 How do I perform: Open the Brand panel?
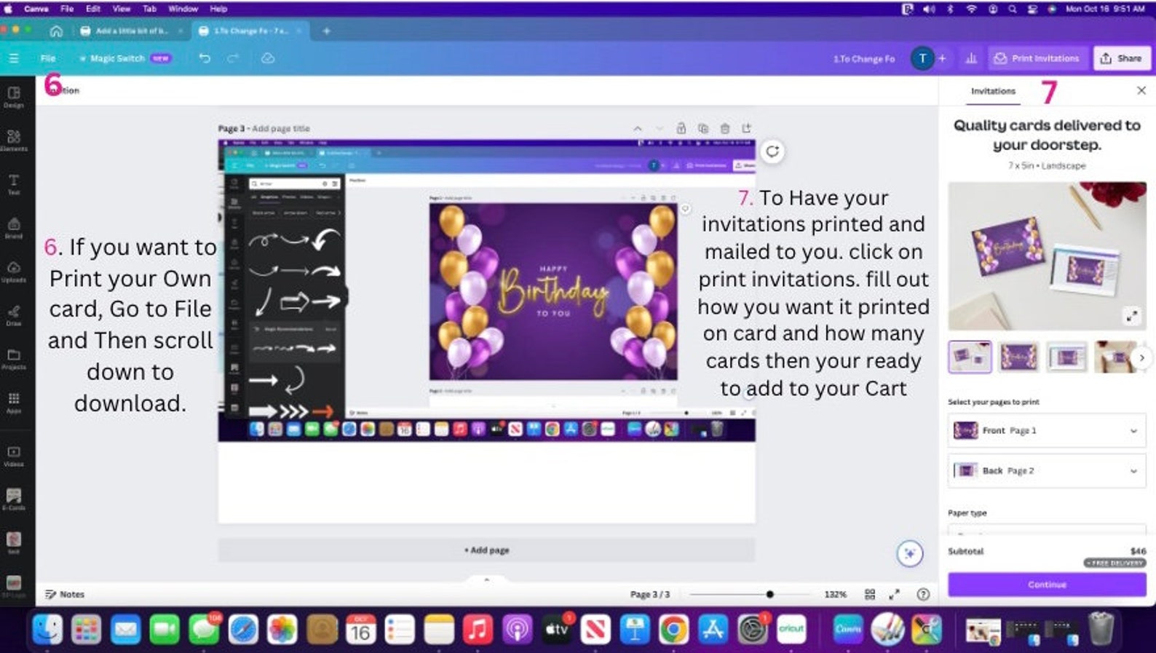point(14,228)
